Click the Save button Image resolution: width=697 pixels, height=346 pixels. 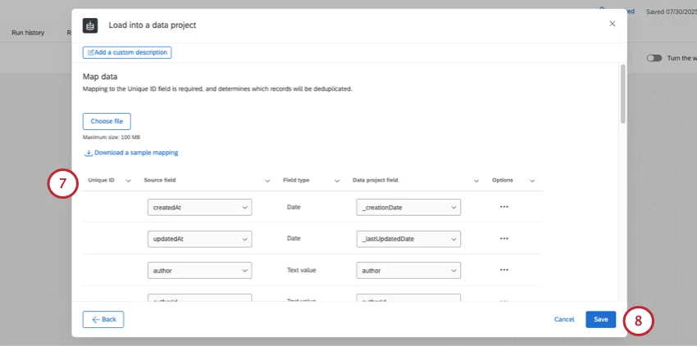click(600, 319)
